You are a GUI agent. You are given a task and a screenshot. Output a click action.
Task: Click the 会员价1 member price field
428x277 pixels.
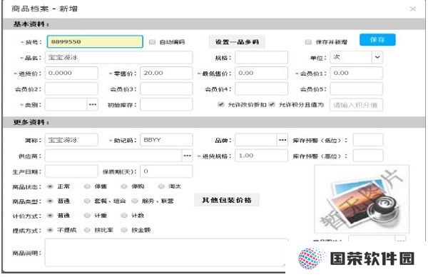click(356, 74)
